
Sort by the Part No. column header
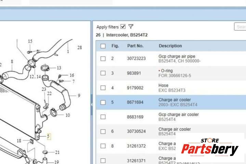[x=135, y=46]
